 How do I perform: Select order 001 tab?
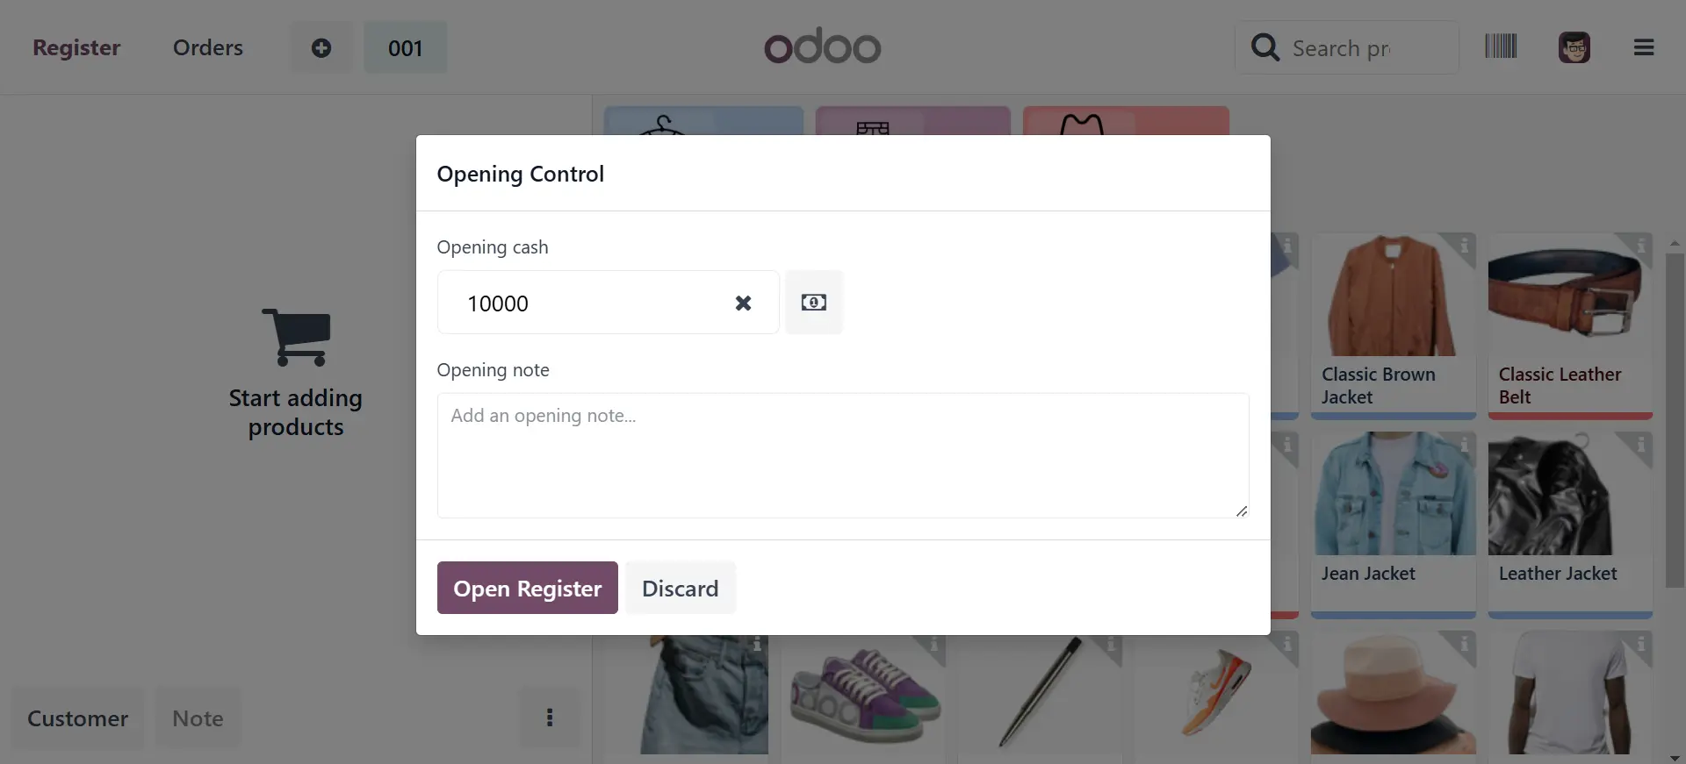[405, 48]
